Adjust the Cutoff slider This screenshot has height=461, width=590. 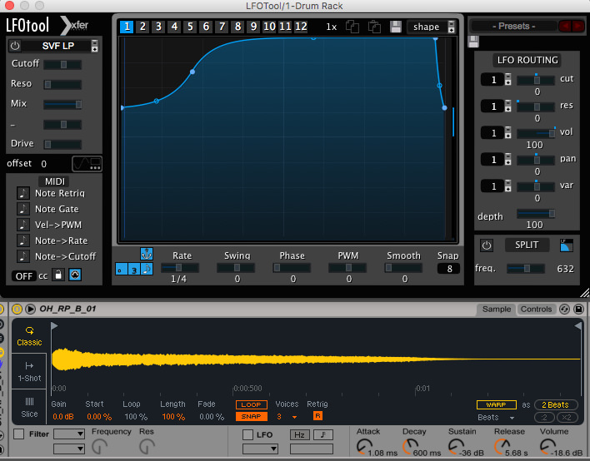click(62, 65)
